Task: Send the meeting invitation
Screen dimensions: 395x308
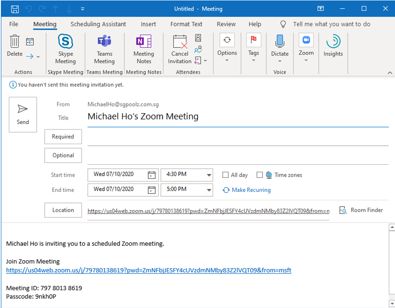Action: pyautogui.click(x=23, y=115)
